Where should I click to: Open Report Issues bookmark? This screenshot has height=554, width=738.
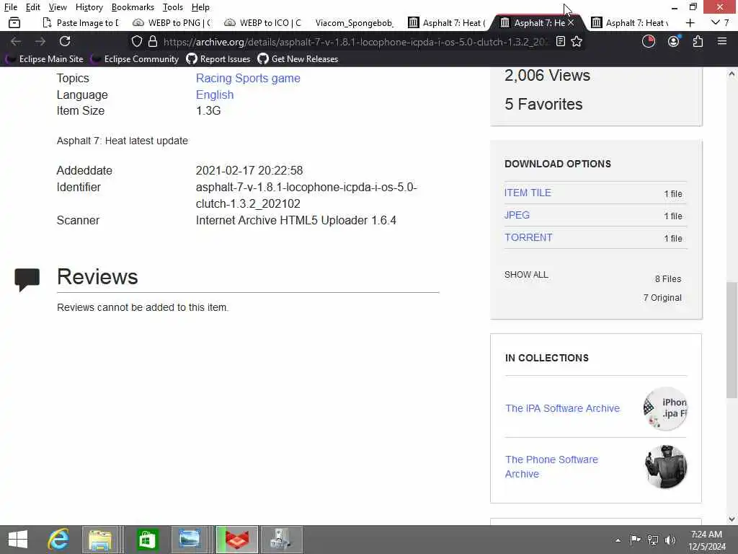218,59
